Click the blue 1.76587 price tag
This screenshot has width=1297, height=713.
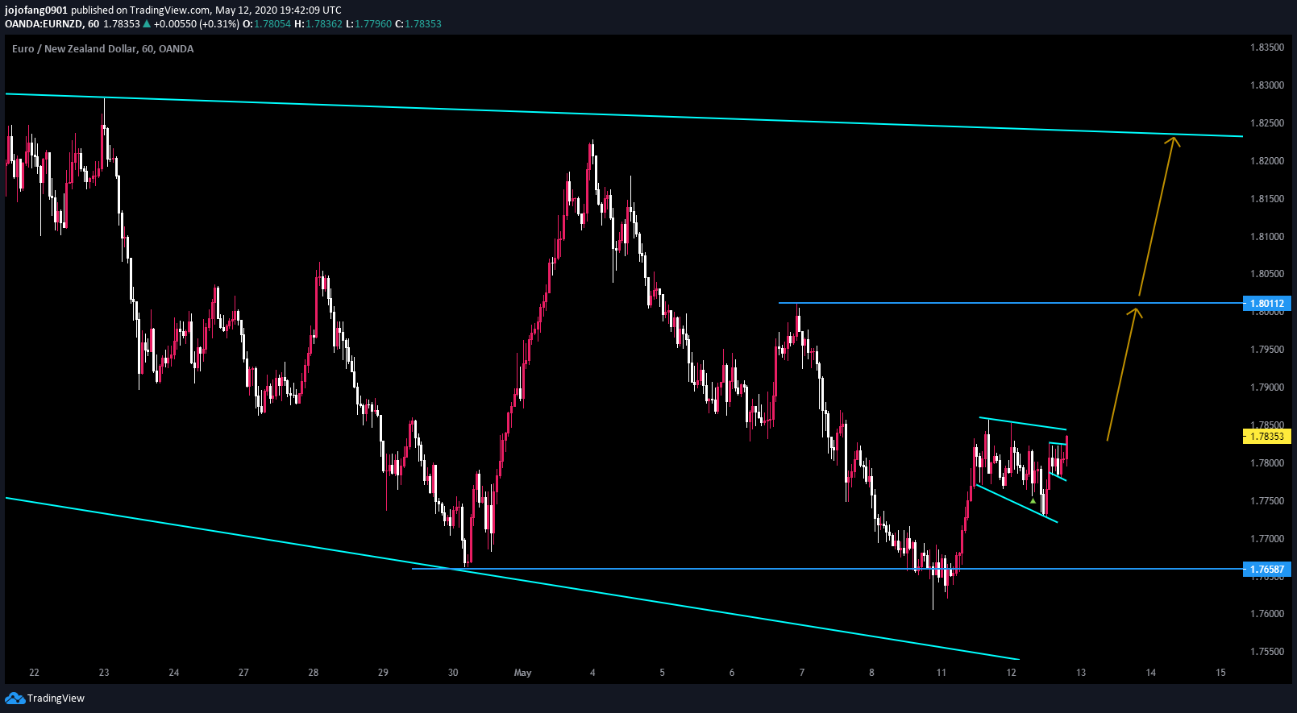[1268, 569]
